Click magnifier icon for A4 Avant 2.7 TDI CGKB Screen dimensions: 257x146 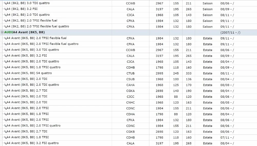[5, 132]
